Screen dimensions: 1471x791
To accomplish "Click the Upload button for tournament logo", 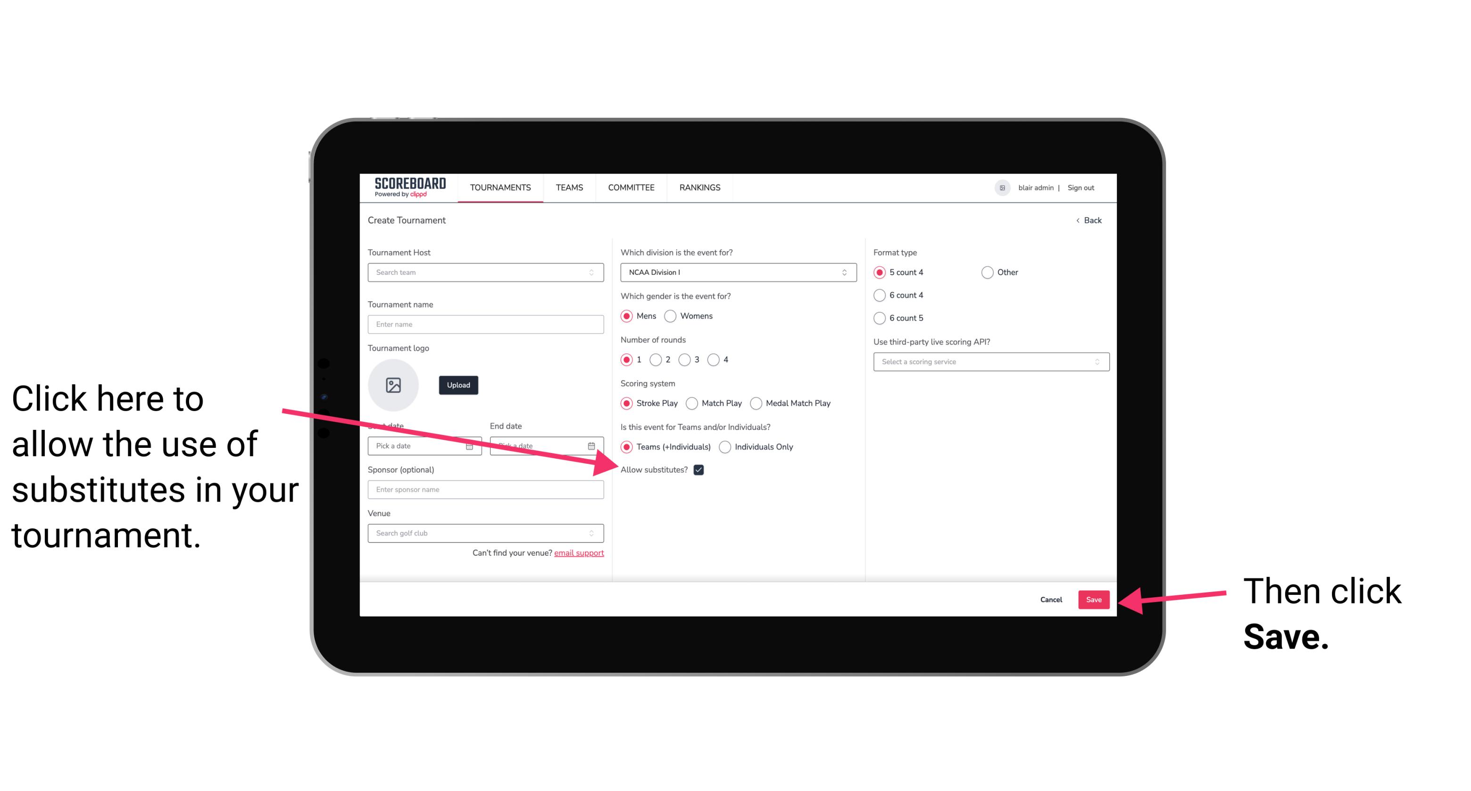I will pos(458,385).
